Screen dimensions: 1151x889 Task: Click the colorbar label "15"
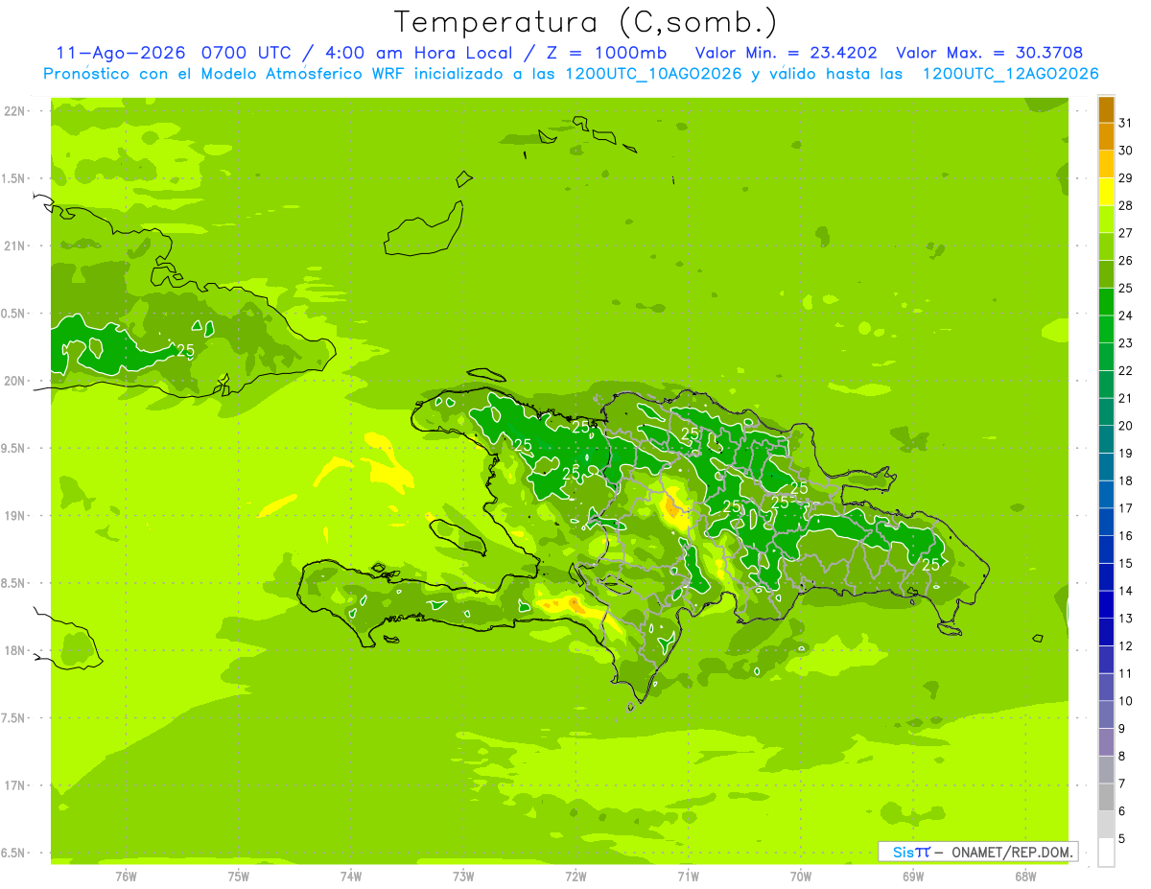pyautogui.click(x=1125, y=564)
